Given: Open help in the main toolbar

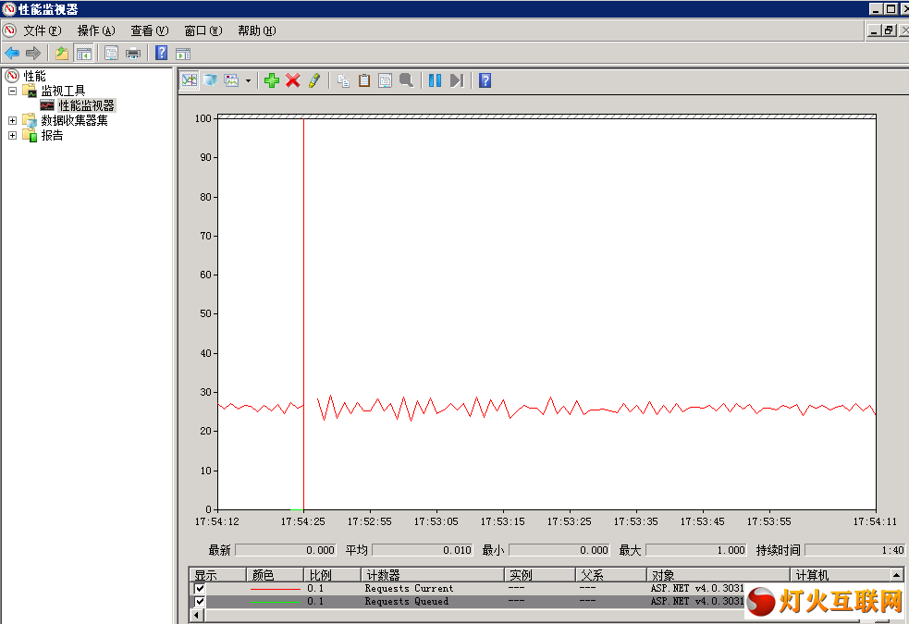Looking at the screenshot, I should coord(162,54).
